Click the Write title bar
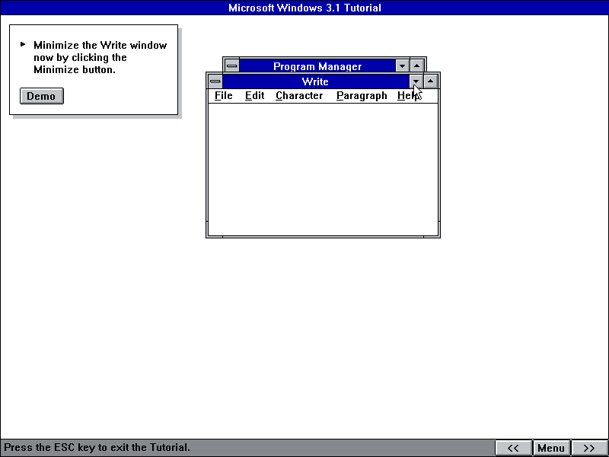 [x=315, y=81]
